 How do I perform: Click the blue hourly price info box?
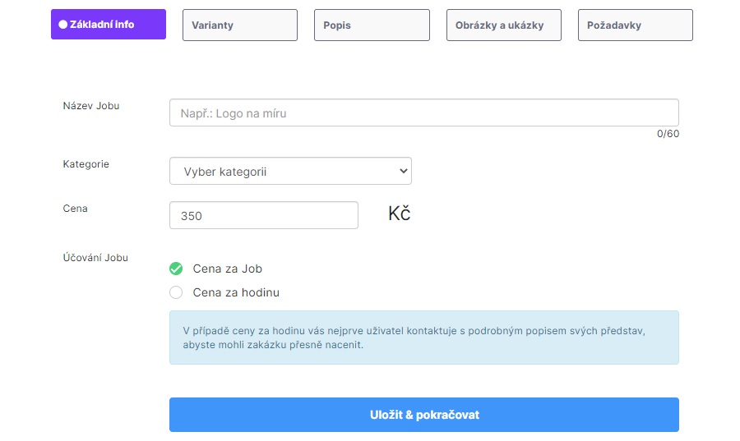423,338
